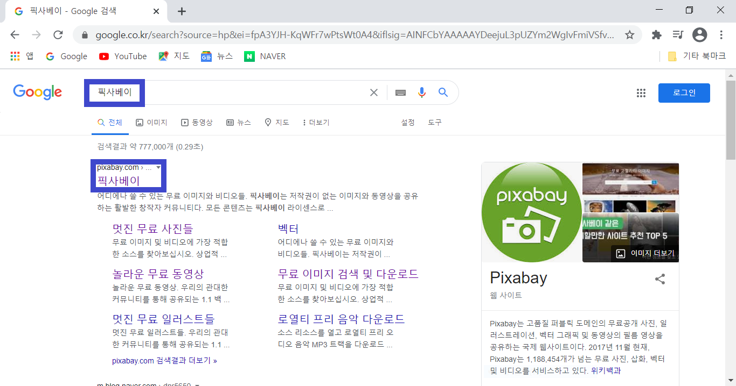Share the Pixabay knowledge panel

(660, 279)
